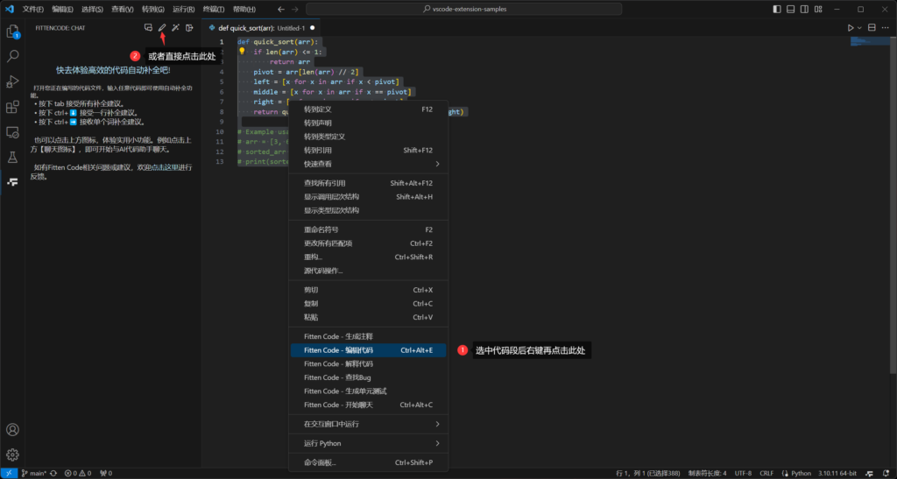Click the magic wand icon in chat header
Viewport: 897px width, 479px height.
175,28
